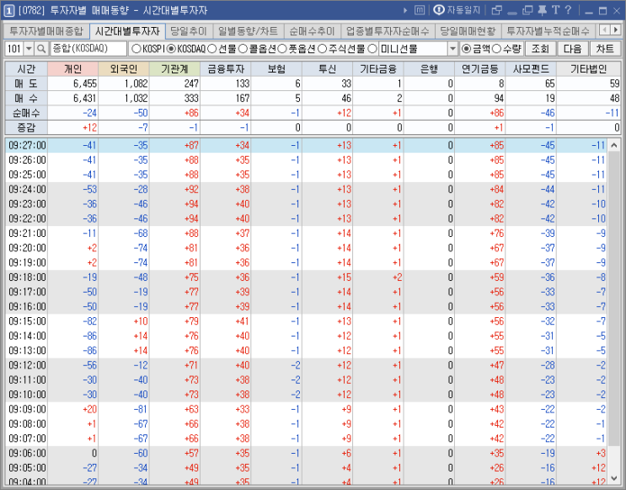Click the 외국인 column header
The width and height of the screenshot is (626, 490).
124,69
